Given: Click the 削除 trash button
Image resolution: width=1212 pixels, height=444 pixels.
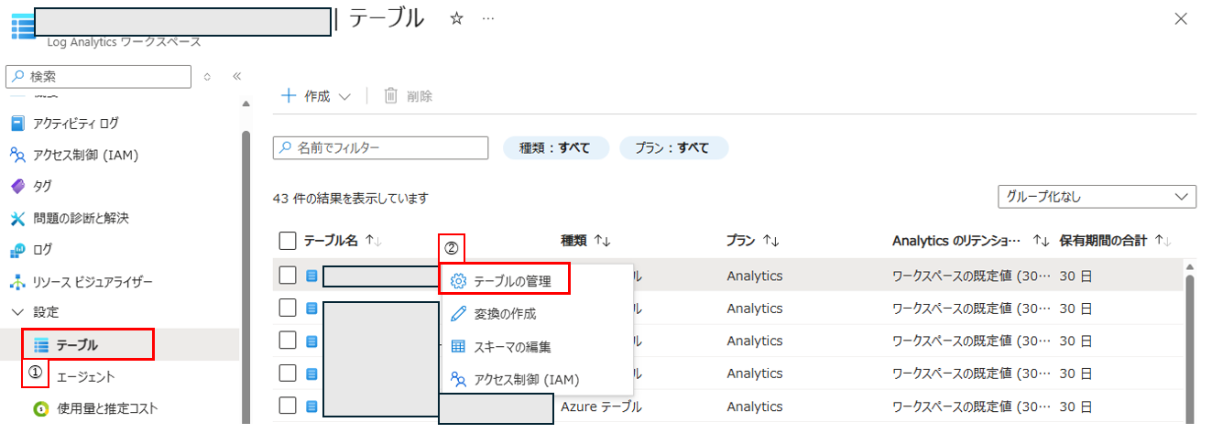Looking at the screenshot, I should pos(408,96).
